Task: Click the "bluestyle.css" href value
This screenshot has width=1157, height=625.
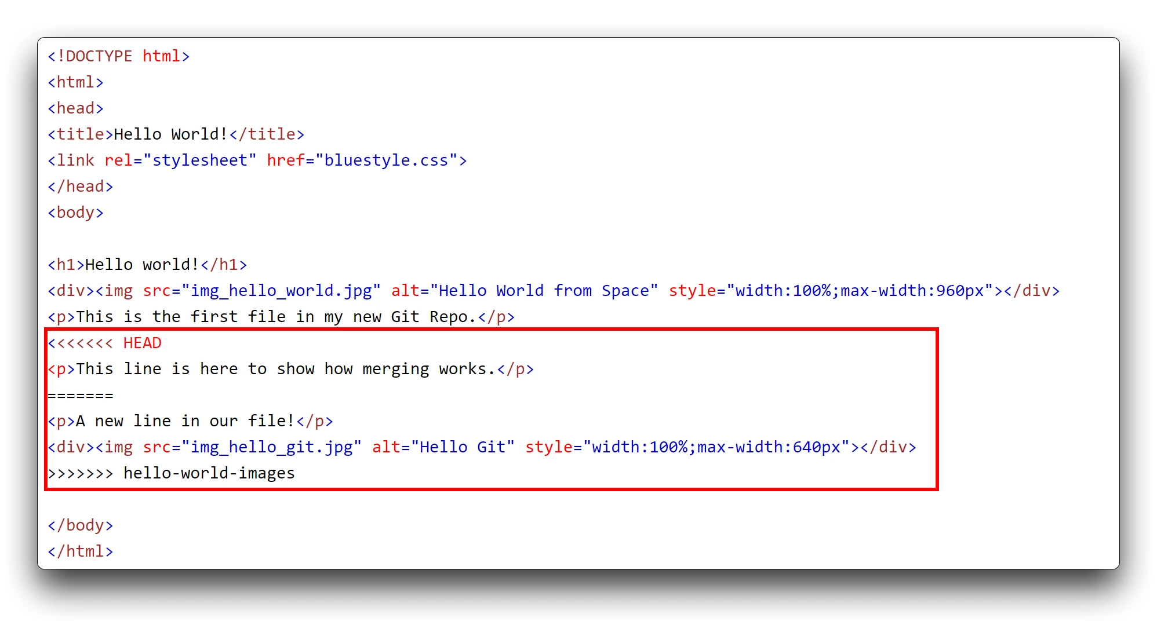Action: click(386, 160)
